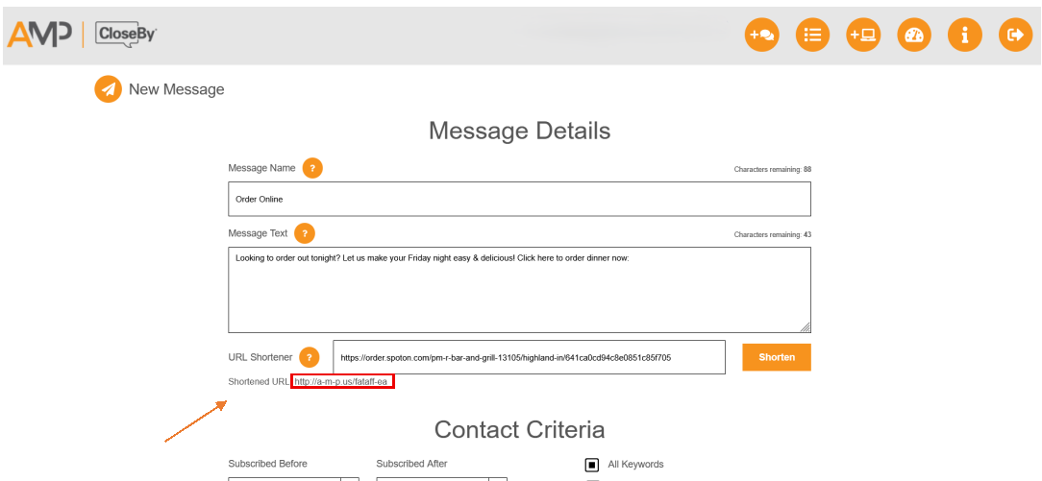Open the message list icon
This screenshot has height=481, width=1042.
[x=812, y=36]
